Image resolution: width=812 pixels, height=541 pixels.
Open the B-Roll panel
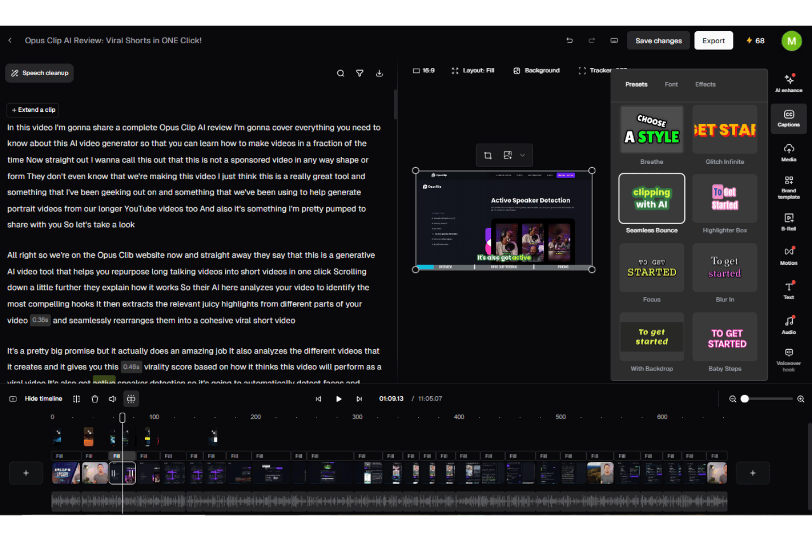788,222
